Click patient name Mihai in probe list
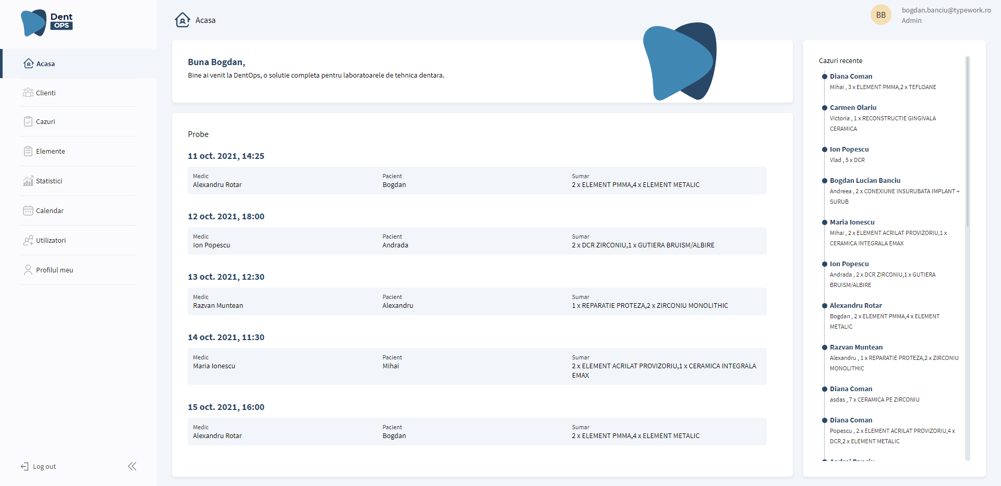 (391, 366)
